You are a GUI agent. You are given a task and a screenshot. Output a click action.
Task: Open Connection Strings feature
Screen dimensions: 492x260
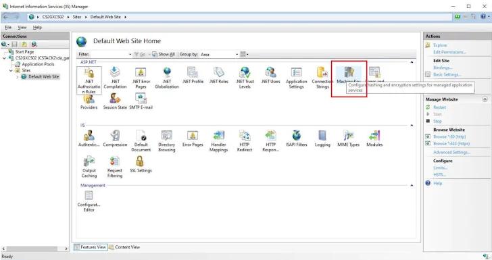coord(322,78)
